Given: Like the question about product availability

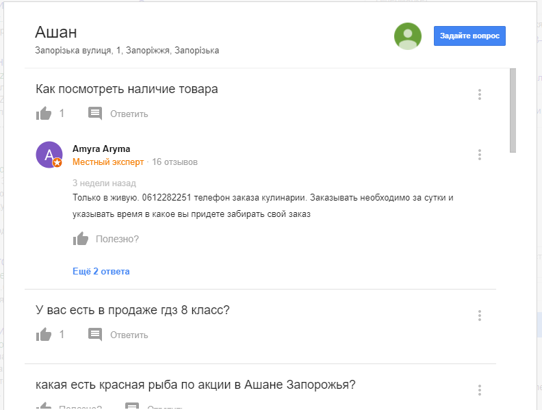Looking at the screenshot, I should point(44,114).
